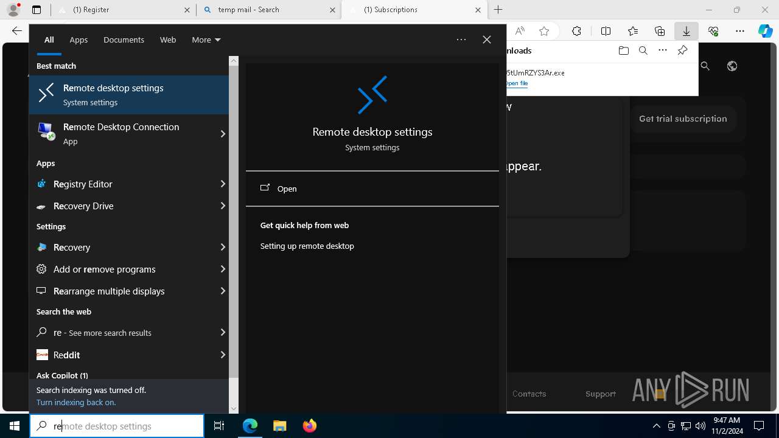Image resolution: width=779 pixels, height=438 pixels.
Task: Open Task View on taskbar
Action: 219,426
